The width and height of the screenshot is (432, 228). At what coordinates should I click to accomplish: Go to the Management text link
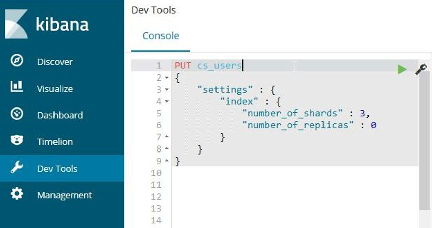(65, 195)
